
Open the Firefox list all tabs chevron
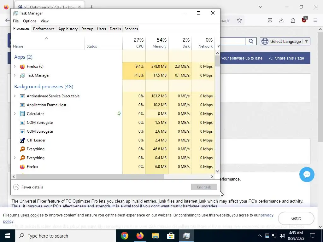[x=260, y=7]
